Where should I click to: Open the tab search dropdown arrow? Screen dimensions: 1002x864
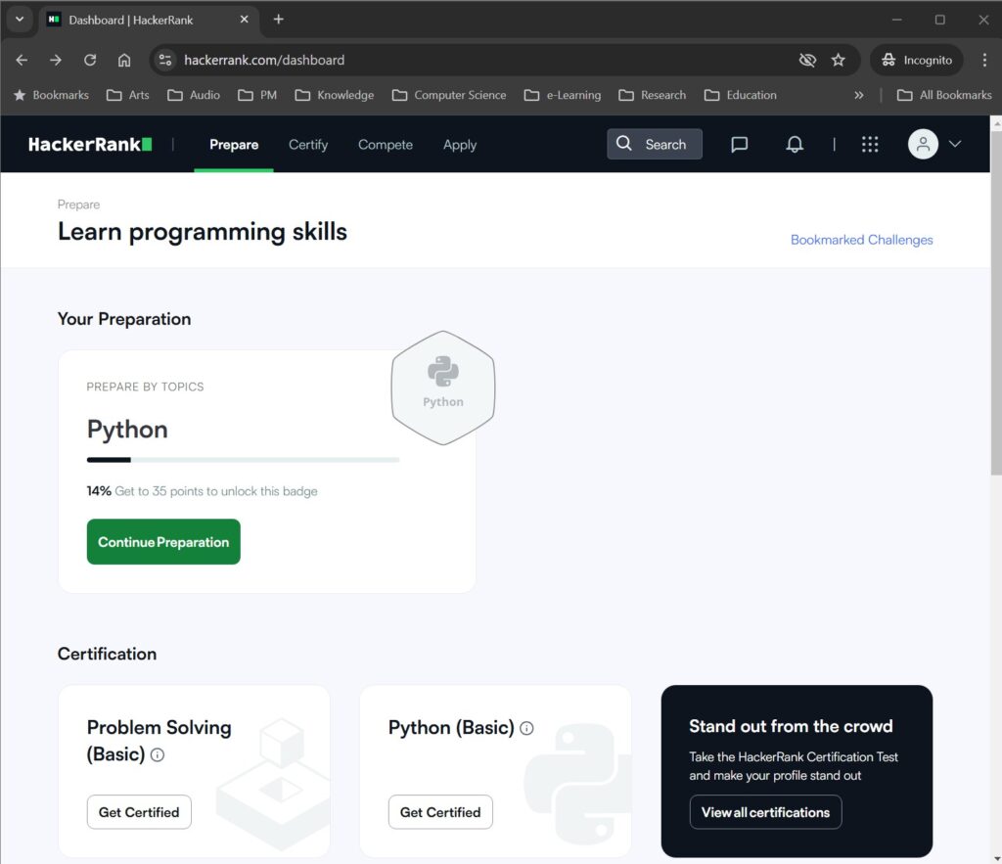[x=19, y=20]
